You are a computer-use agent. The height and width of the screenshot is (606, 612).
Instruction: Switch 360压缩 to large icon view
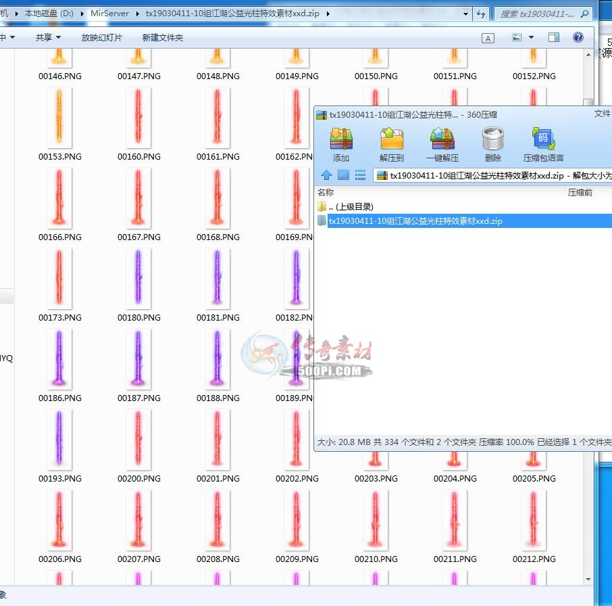pos(343,174)
